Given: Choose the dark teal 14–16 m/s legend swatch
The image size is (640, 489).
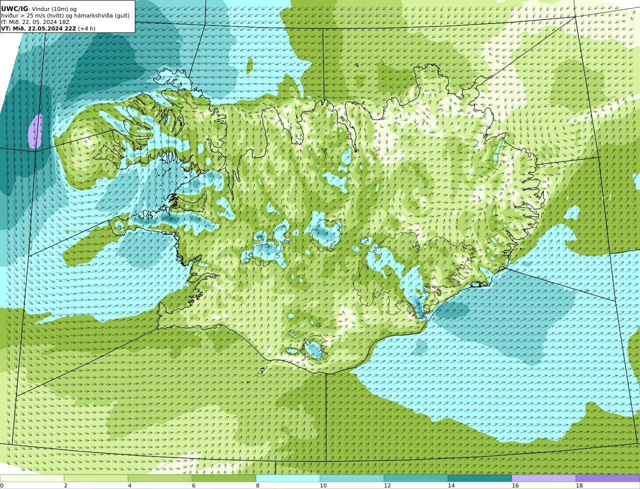Looking at the screenshot, I should point(480,478).
